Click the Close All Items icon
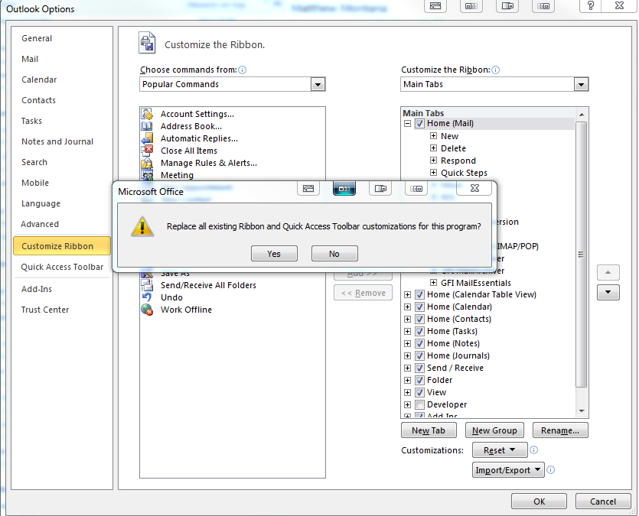Screen dimensions: 639x516 [x=148, y=151]
